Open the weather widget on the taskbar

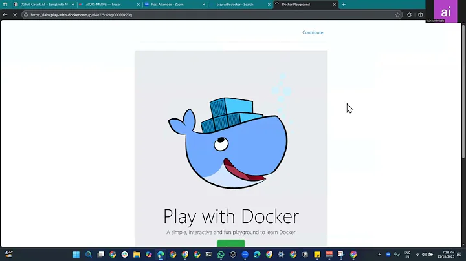8,254
